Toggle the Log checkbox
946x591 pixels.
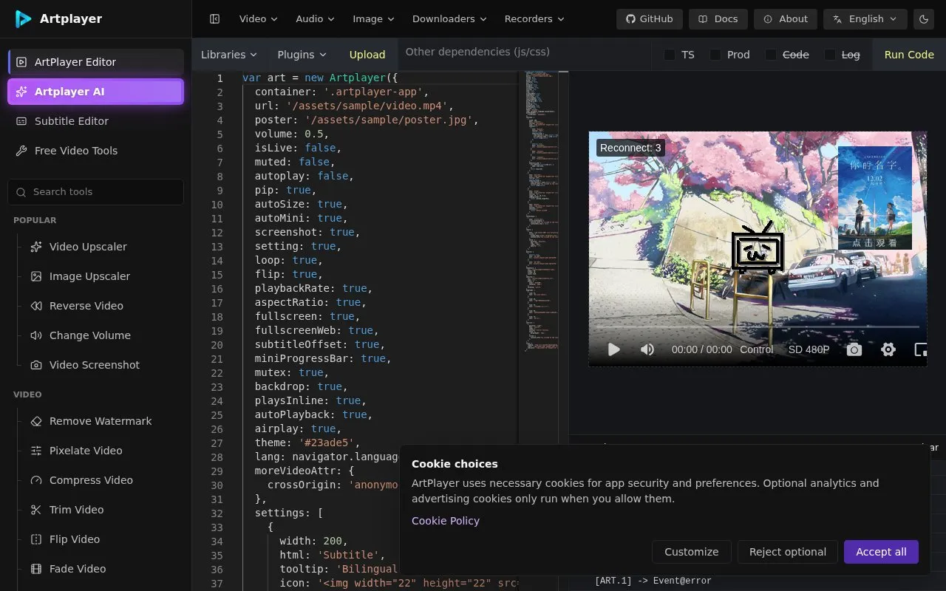(x=830, y=55)
